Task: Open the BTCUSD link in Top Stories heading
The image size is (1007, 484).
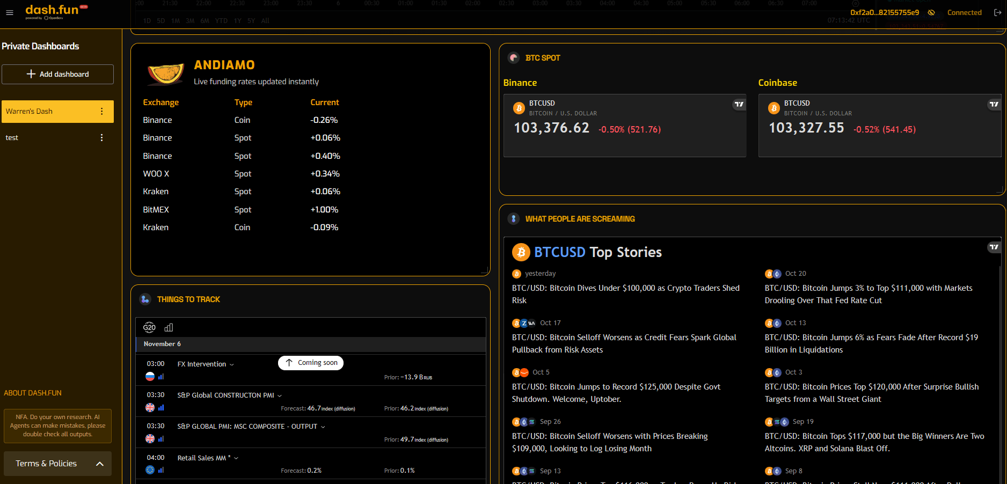Action: [x=560, y=252]
